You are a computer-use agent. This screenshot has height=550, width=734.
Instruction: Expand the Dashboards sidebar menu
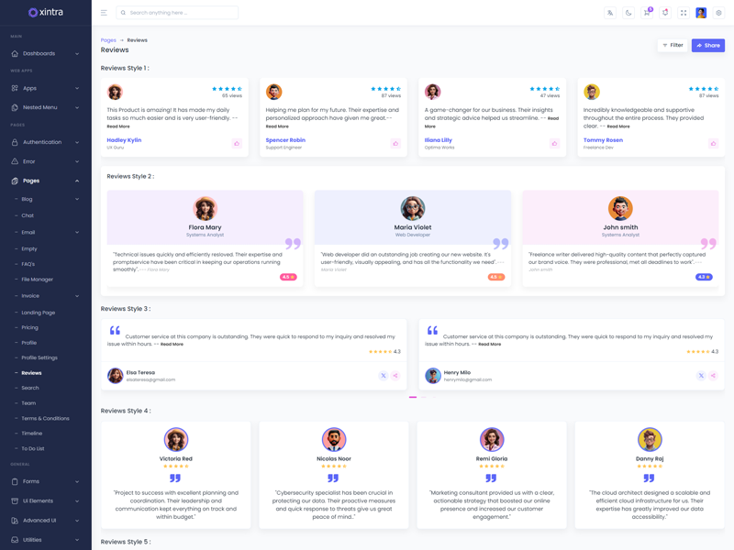[x=45, y=53]
